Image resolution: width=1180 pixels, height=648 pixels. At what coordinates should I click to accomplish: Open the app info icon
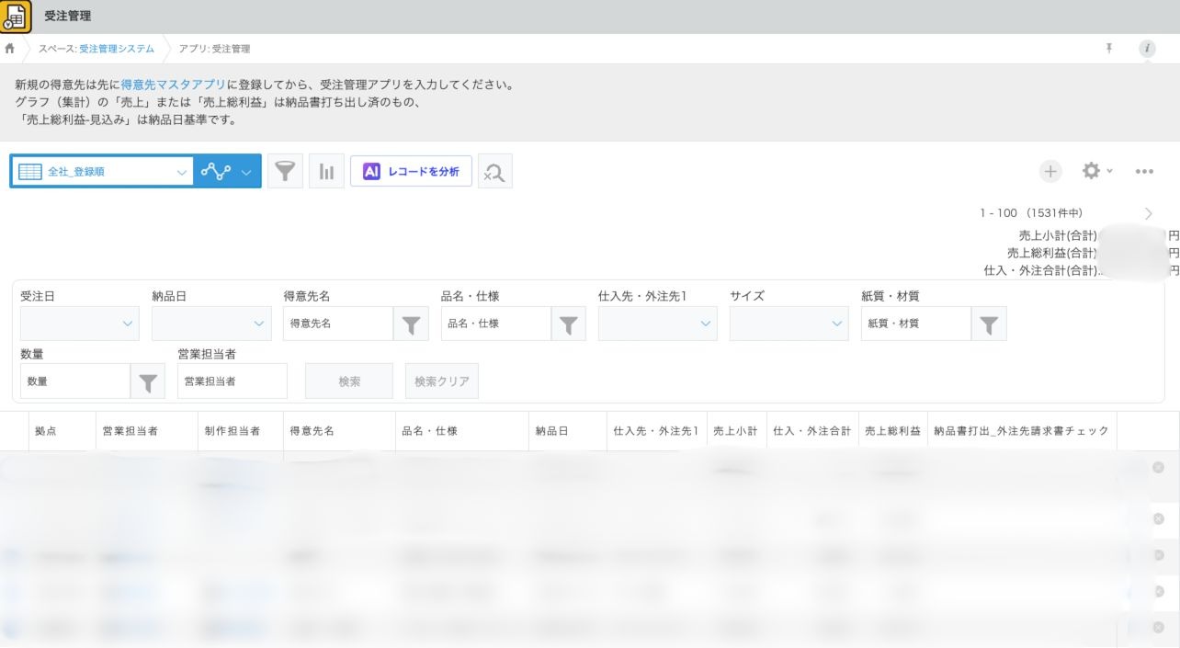pyautogui.click(x=1147, y=49)
